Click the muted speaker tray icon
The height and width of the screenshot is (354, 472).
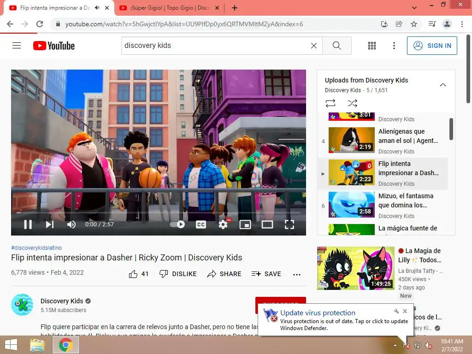pyautogui.click(x=428, y=345)
